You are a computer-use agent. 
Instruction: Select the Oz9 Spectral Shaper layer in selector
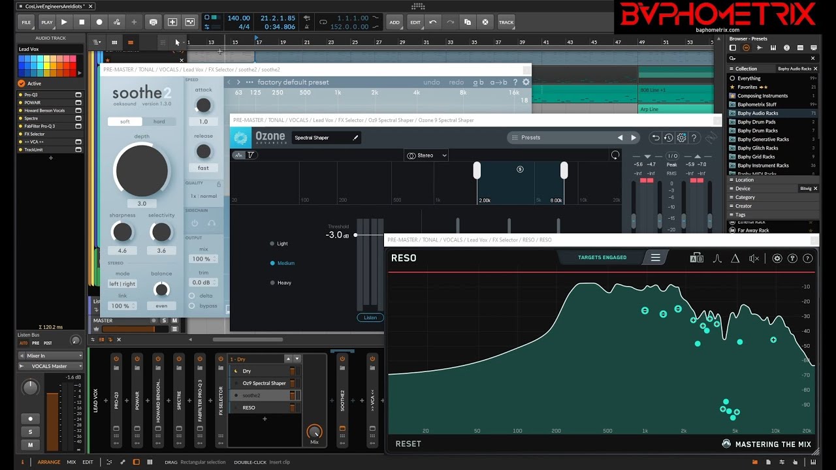click(x=265, y=383)
